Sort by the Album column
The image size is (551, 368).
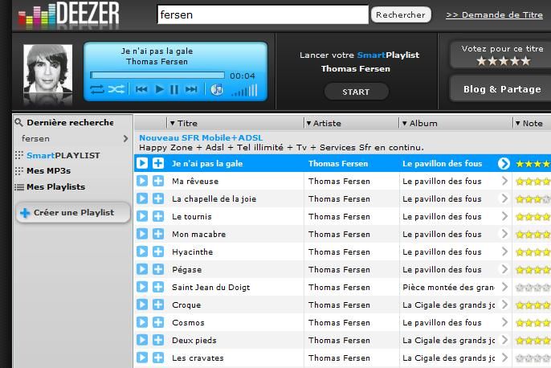420,124
